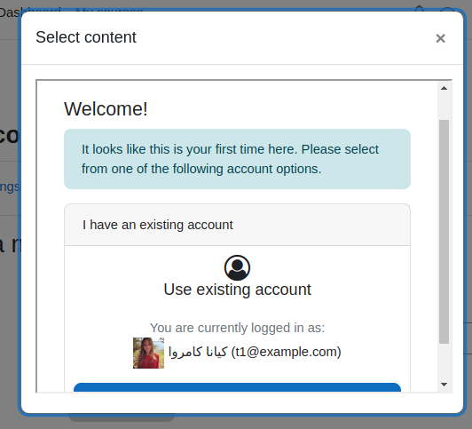Click the 'Welcome!' heading
The image size is (472, 429).
(106, 108)
